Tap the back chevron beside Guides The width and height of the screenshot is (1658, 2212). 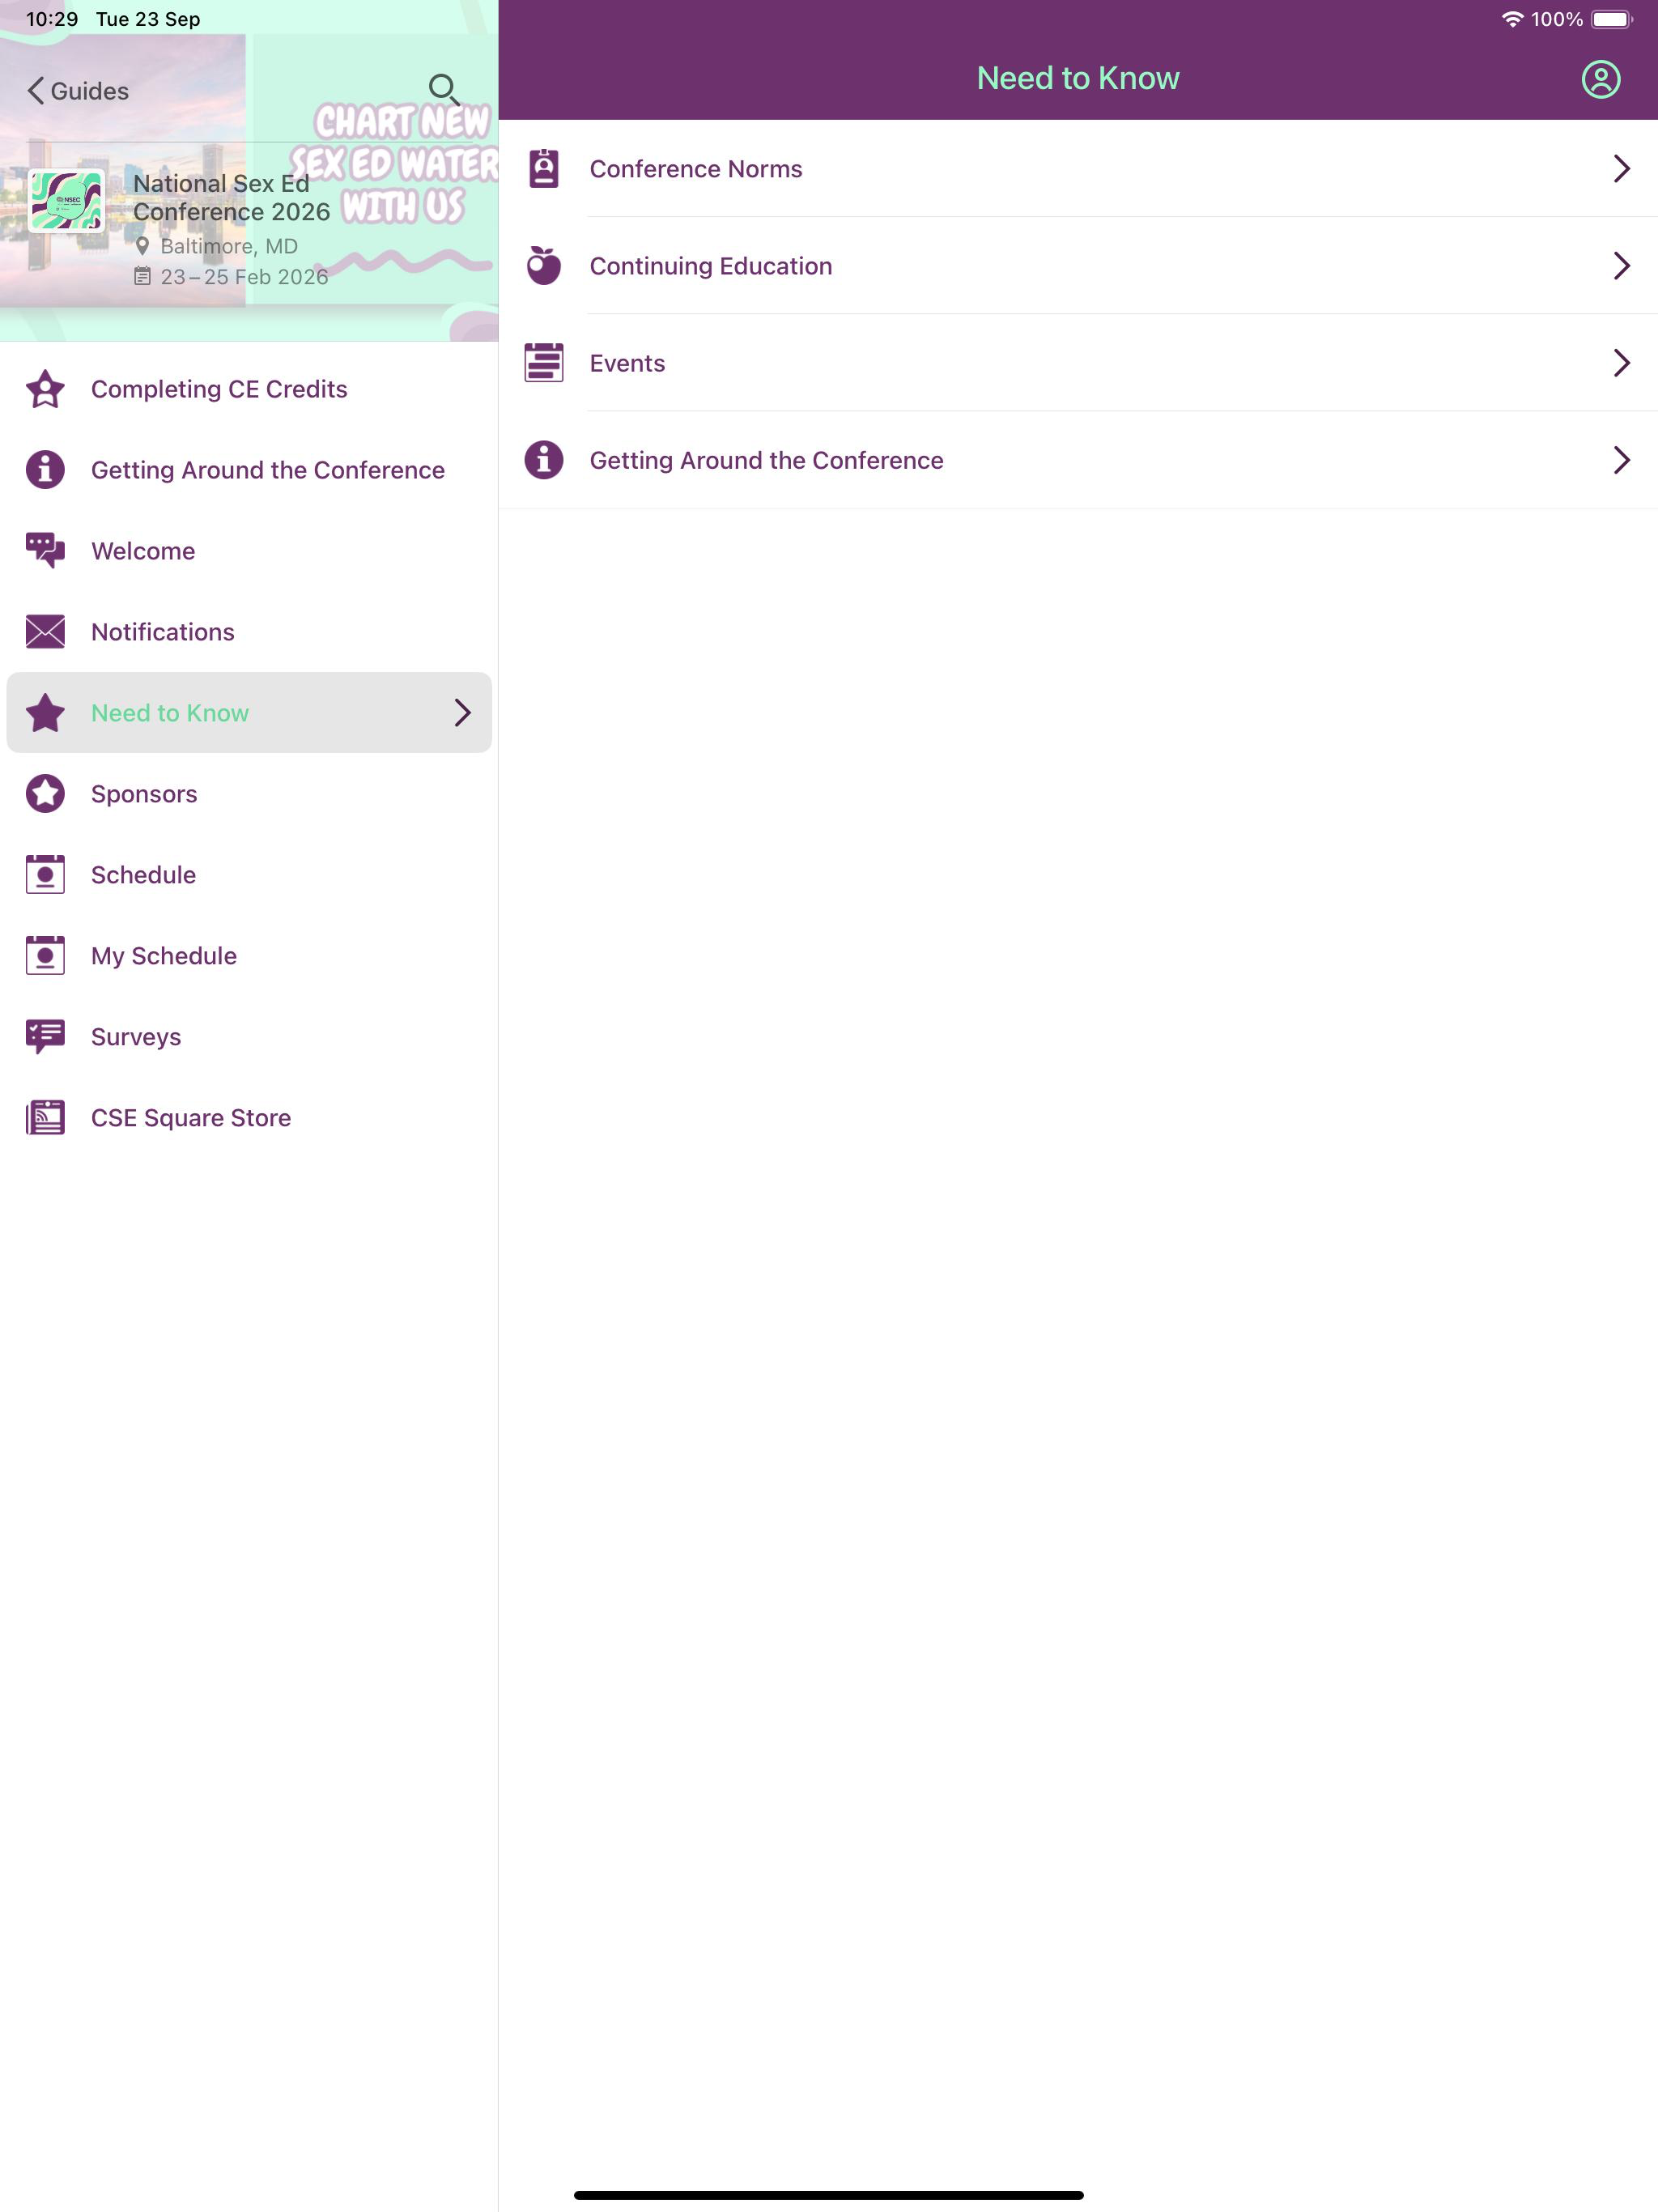pyautogui.click(x=36, y=91)
